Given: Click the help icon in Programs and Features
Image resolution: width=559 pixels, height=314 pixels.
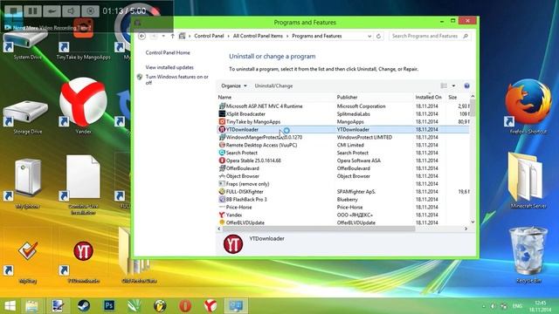Looking at the screenshot, I should [x=466, y=85].
